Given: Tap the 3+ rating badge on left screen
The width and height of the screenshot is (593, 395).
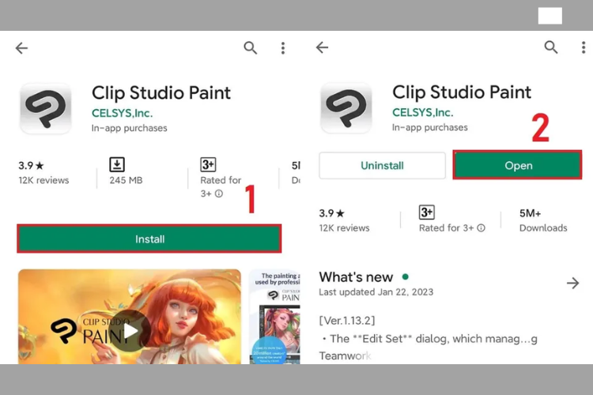Looking at the screenshot, I should [x=208, y=164].
